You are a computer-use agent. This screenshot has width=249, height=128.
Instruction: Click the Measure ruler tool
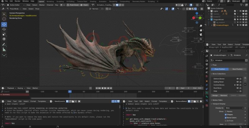(4, 50)
